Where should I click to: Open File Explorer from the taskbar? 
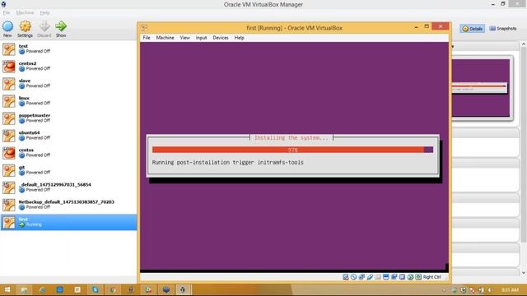[x=24, y=289]
